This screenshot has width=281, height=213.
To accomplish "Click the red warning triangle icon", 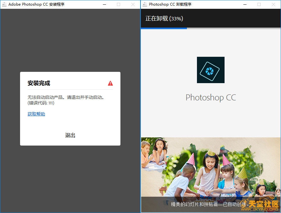I will point(110,83).
